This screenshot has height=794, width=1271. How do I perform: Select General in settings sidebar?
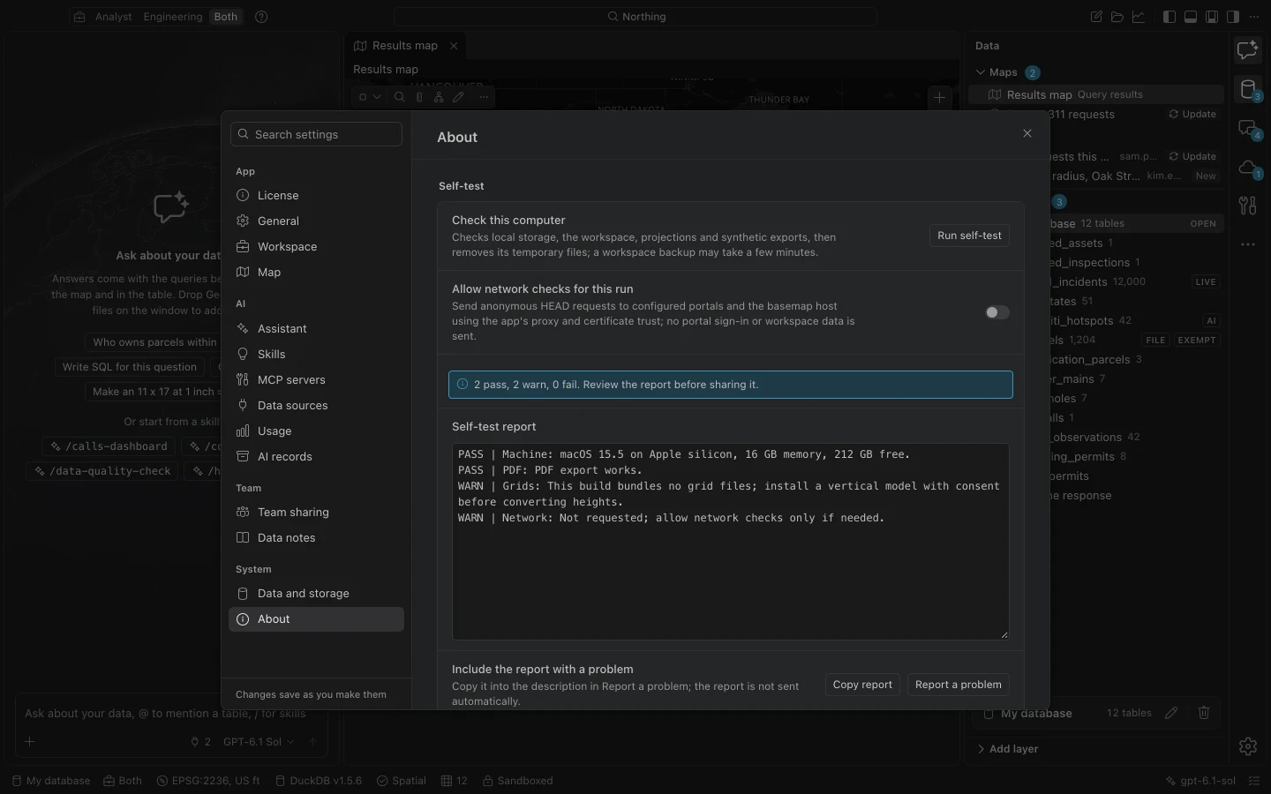click(x=316, y=221)
